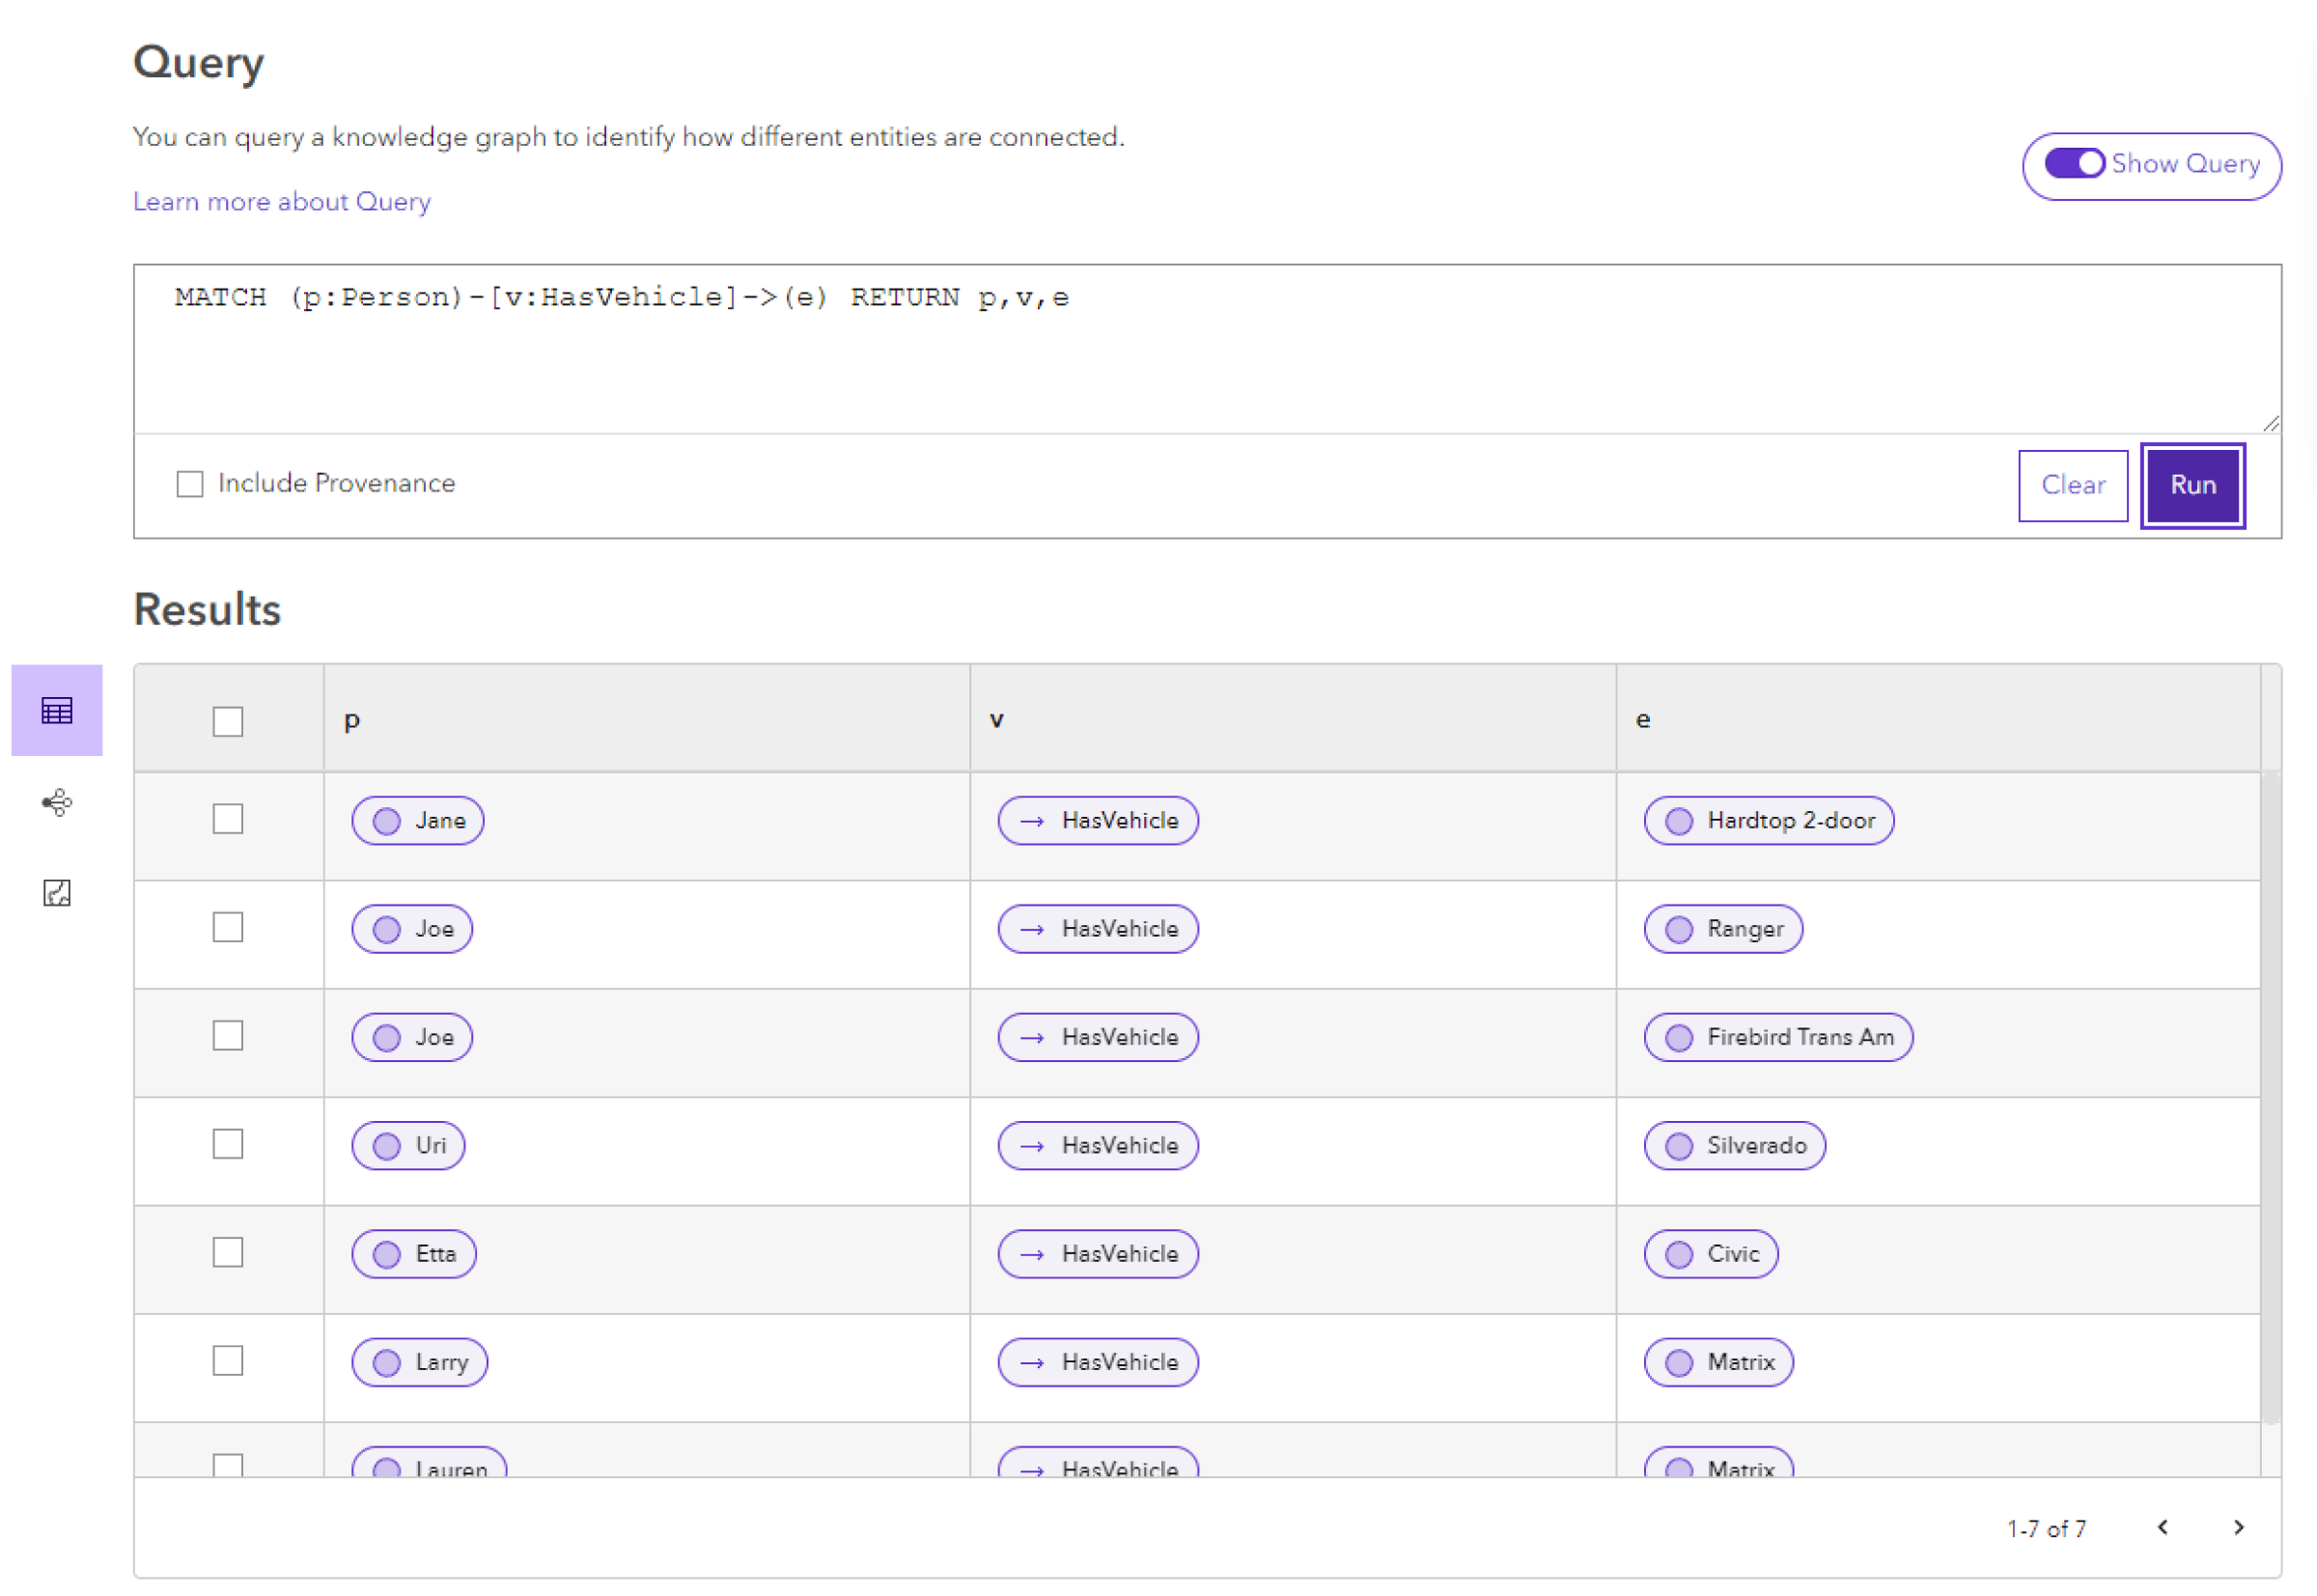Select the first row checkbox
This screenshot has height=1596, width=2317.
229,818
